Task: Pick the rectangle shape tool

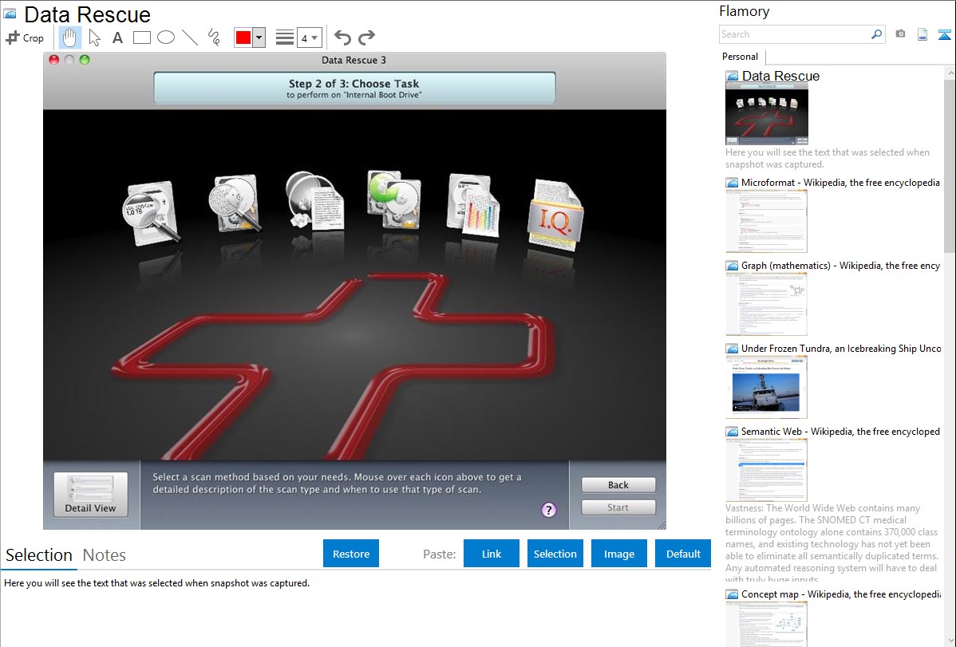Action: pyautogui.click(x=141, y=37)
